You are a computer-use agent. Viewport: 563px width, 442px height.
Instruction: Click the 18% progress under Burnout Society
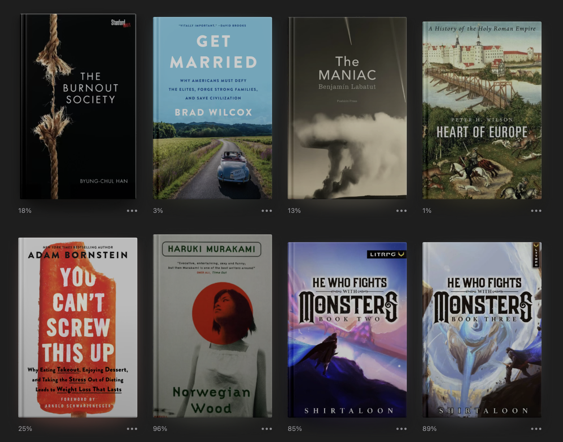point(25,211)
